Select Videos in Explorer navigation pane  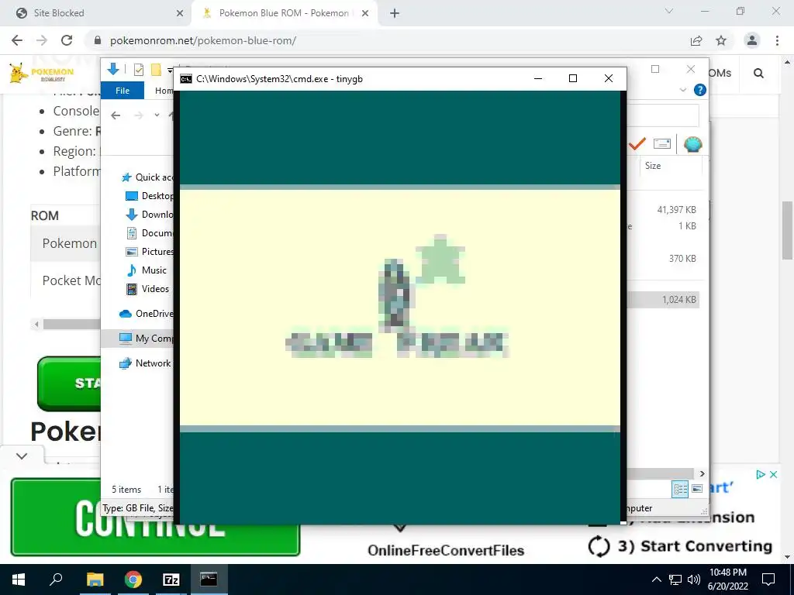pyautogui.click(x=147, y=289)
